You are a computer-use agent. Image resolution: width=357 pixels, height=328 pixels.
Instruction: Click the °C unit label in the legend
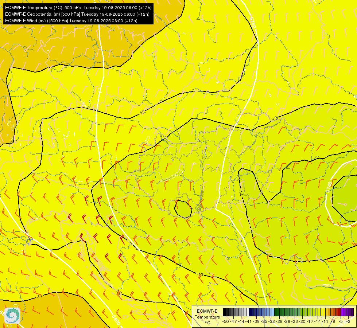tap(207, 323)
